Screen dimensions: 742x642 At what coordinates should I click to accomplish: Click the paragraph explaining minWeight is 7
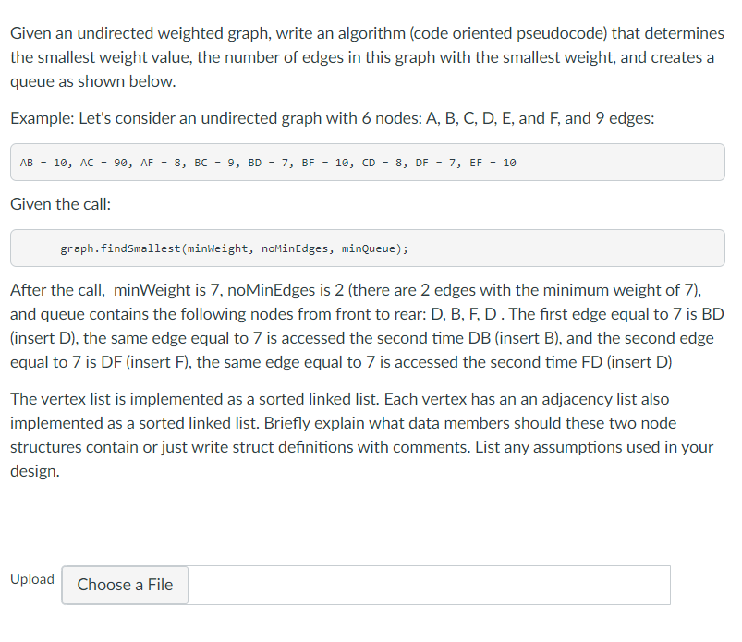tap(365, 325)
